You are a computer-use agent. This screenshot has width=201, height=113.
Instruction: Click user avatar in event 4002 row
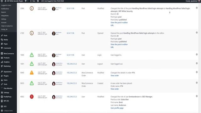[54, 97]
